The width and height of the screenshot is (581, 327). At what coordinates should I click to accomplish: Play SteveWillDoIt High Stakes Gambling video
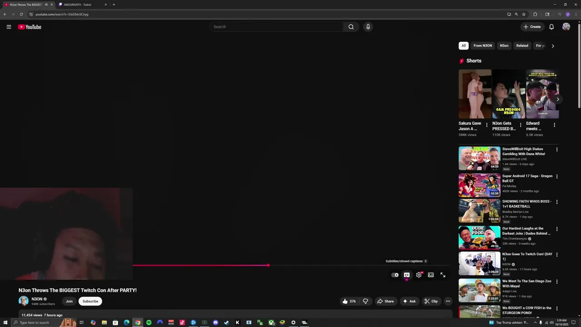[x=479, y=158]
